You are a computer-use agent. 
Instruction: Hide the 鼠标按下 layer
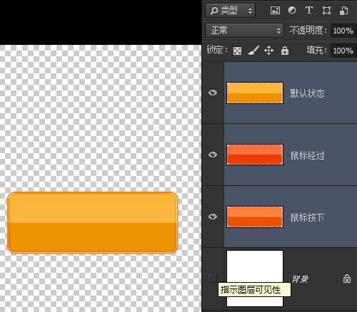tap(213, 217)
